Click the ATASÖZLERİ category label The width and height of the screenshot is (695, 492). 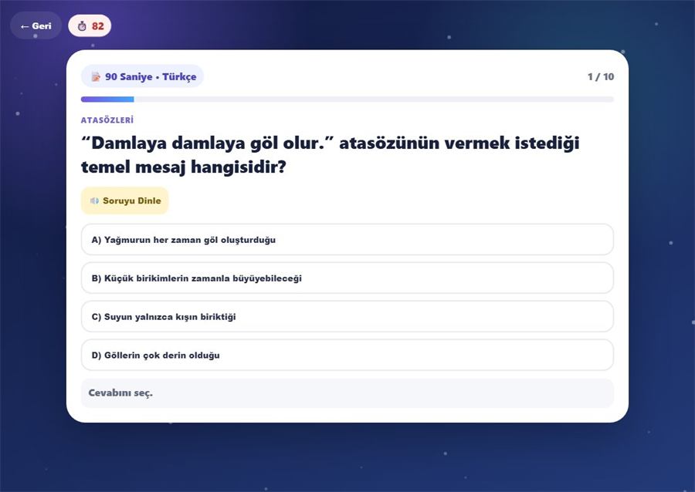click(x=107, y=120)
